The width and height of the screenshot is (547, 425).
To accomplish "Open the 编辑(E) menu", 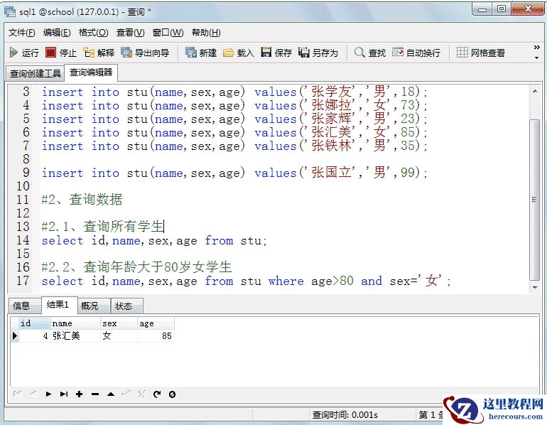I will [x=57, y=33].
